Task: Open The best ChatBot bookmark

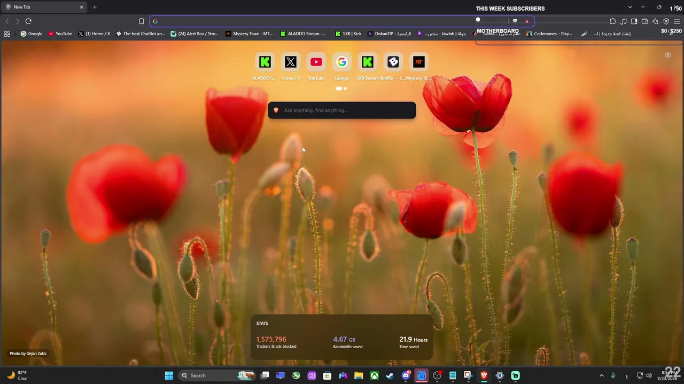Action: [141, 34]
